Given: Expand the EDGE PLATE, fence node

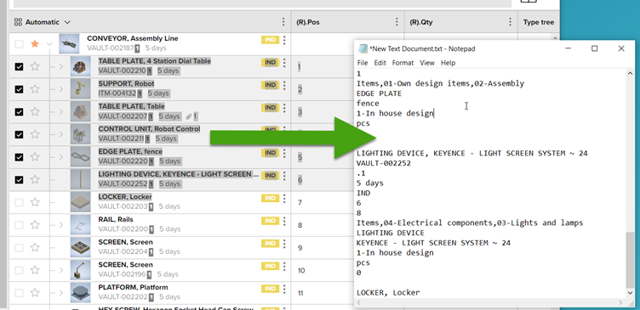Looking at the screenshot, I should pyautogui.click(x=61, y=157).
